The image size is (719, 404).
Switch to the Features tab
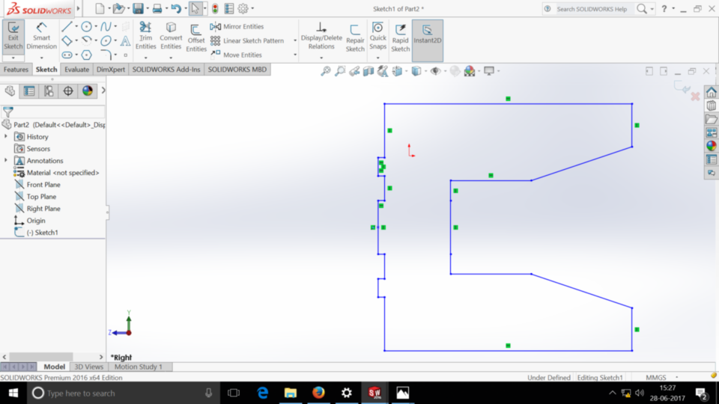click(x=16, y=70)
